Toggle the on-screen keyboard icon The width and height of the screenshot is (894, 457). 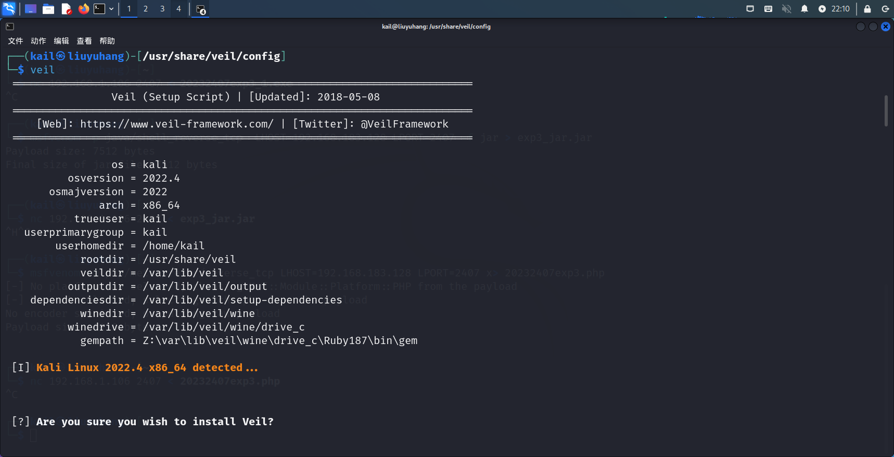coord(768,9)
